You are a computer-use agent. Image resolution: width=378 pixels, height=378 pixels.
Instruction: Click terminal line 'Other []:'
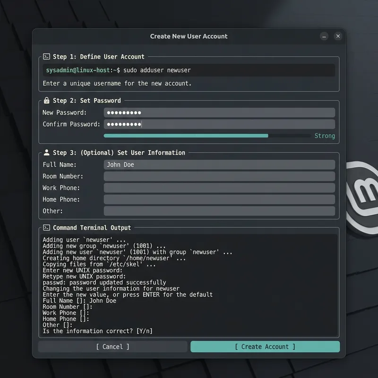click(x=57, y=325)
